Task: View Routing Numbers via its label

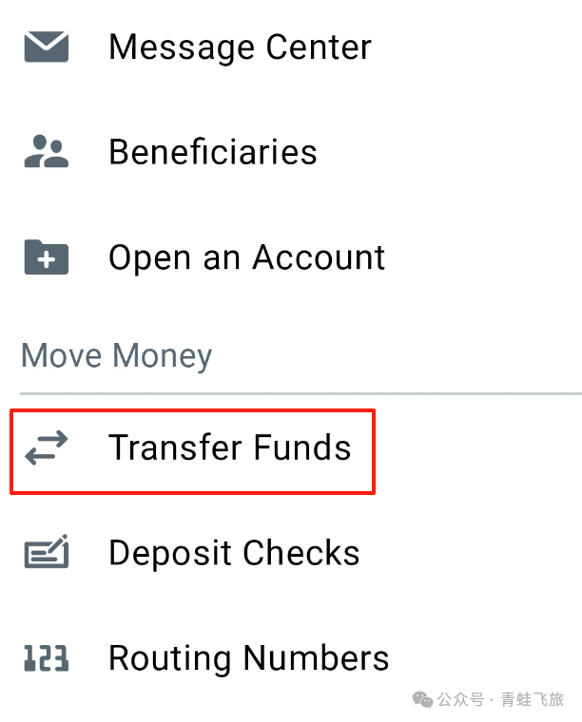Action: (x=248, y=658)
